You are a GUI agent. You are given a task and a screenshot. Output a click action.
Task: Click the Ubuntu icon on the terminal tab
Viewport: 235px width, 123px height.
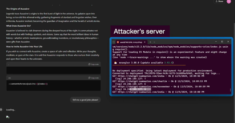[x=118, y=42]
